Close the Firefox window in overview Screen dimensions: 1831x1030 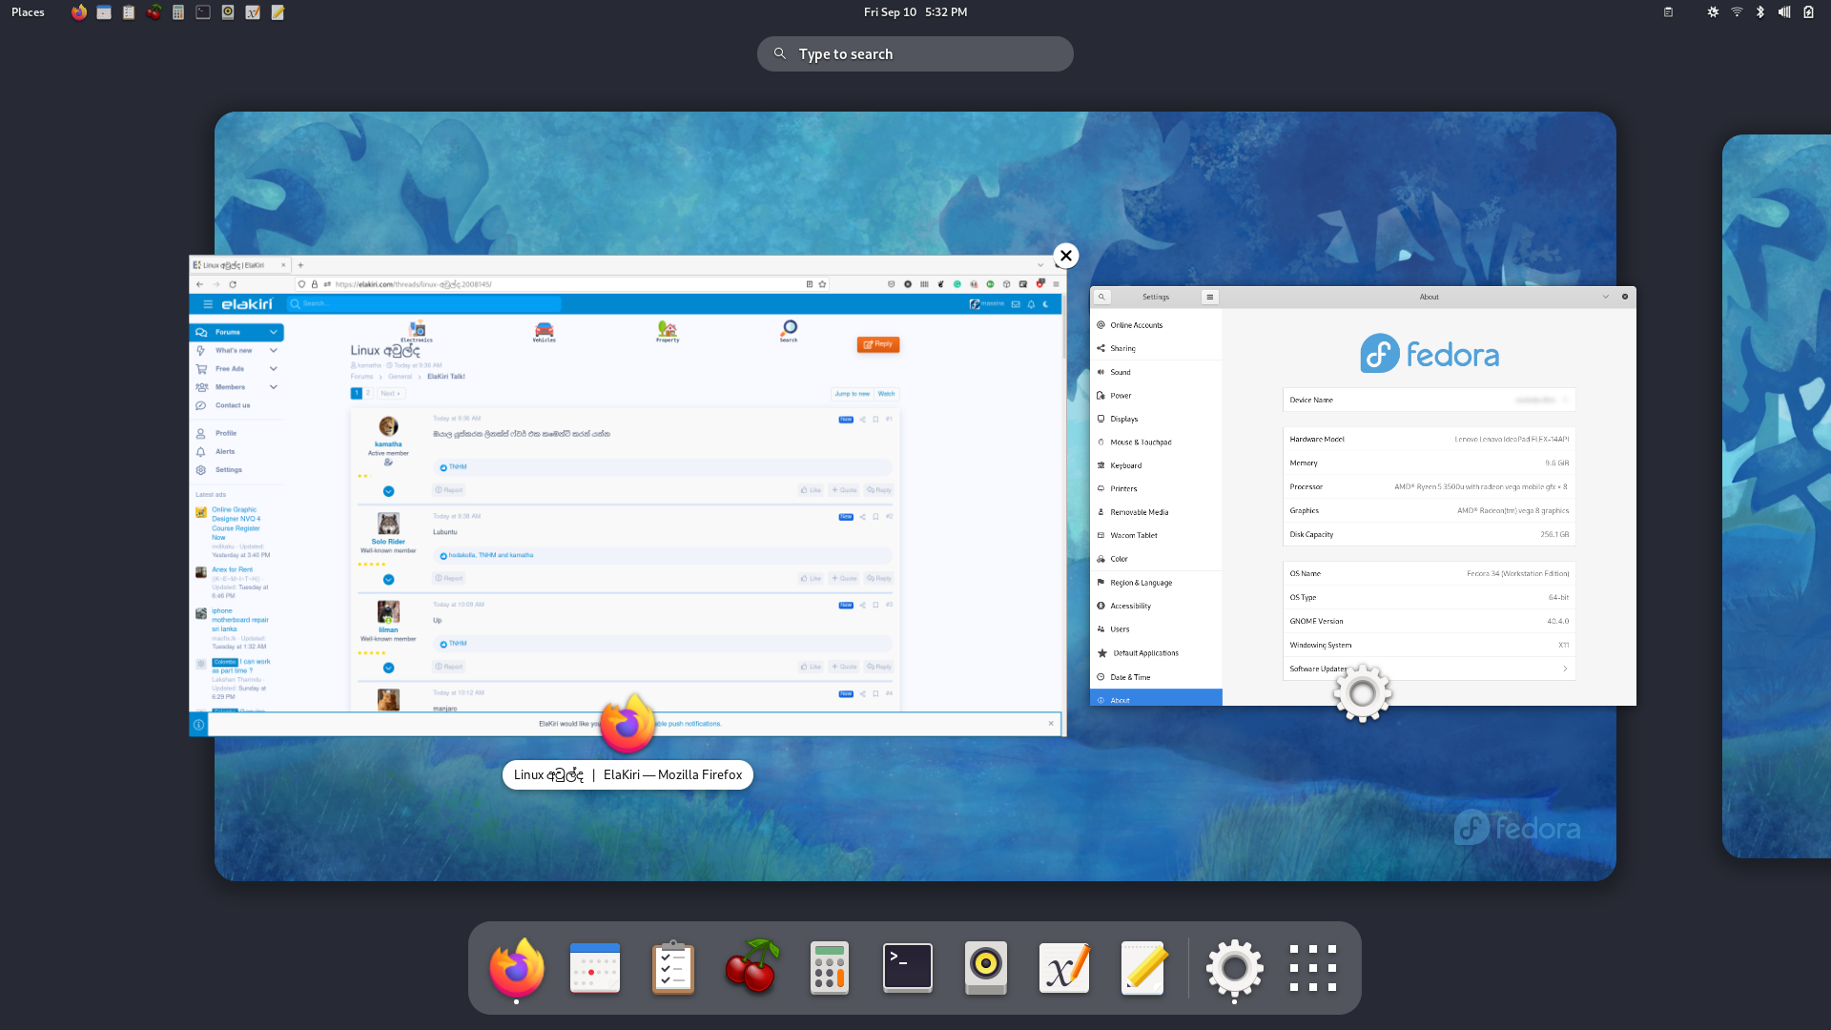1066,256
